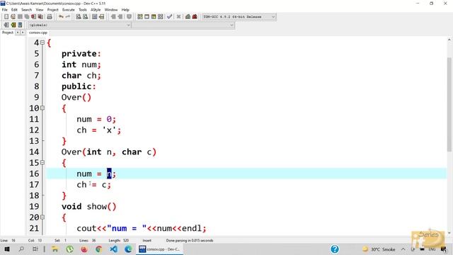This screenshot has height=255, width=453.
Task: Click the code line "ch = 'x';"
Action: (x=99, y=130)
